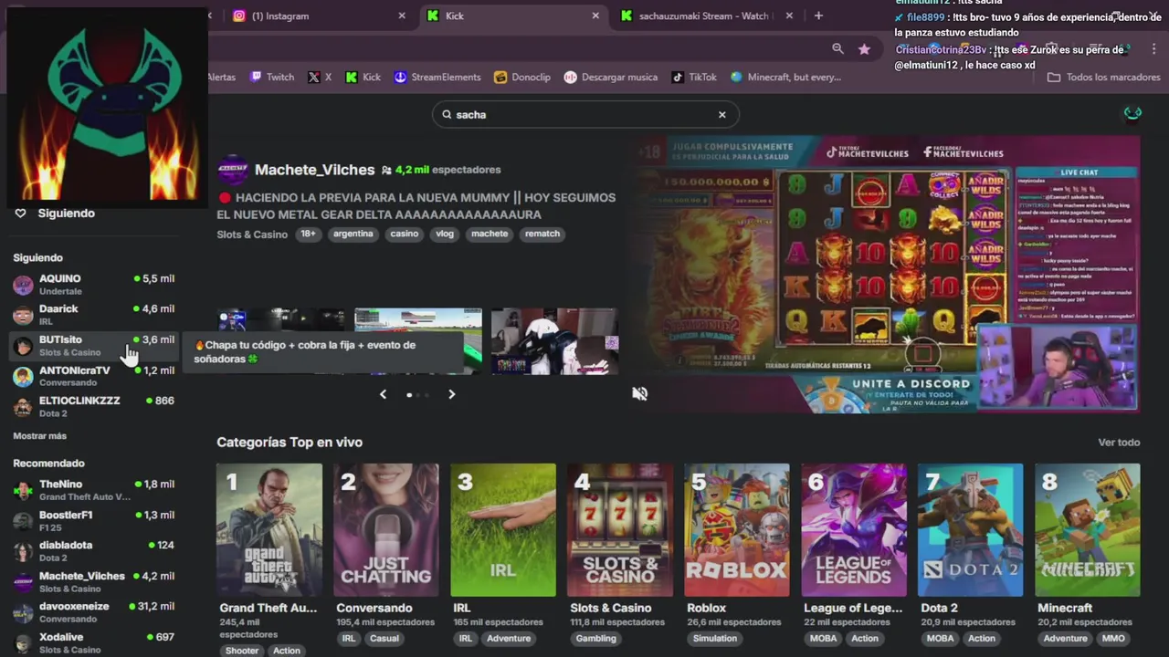Select the rematch tag
The height and width of the screenshot is (657, 1169).
pos(542,234)
